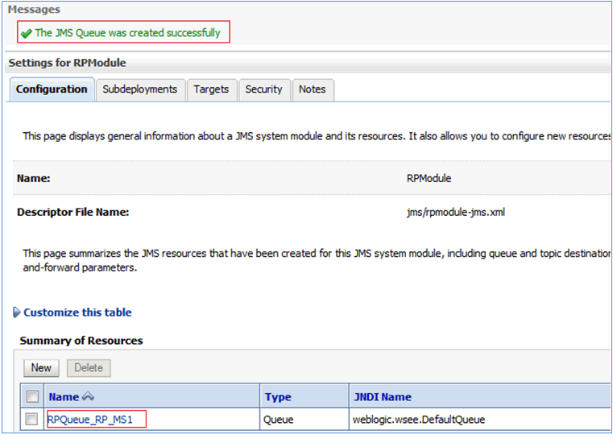
Task: Switch to the Configuration tab
Action: [x=52, y=89]
